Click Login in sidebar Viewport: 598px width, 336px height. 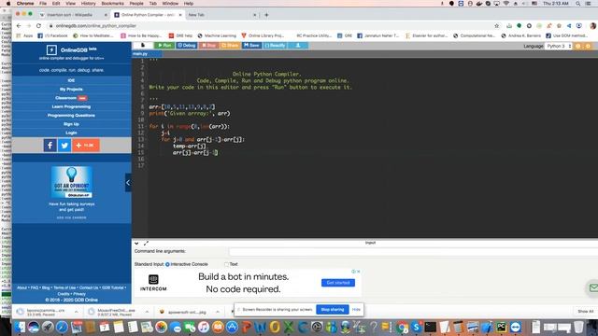pos(71,133)
